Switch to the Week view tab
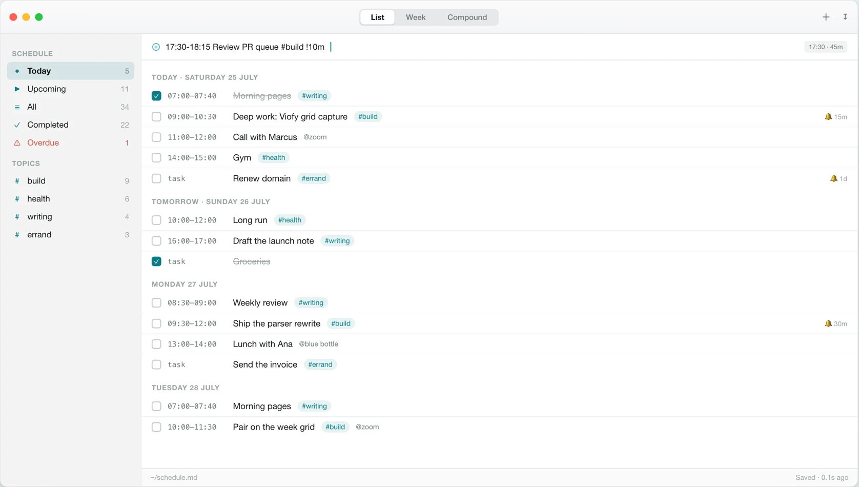859x487 pixels. tap(416, 17)
